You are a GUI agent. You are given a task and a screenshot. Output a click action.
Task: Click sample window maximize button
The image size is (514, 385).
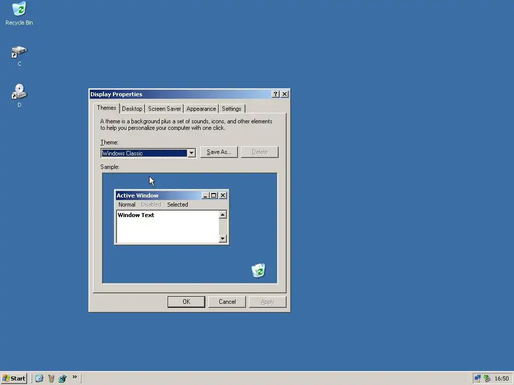[x=213, y=196]
